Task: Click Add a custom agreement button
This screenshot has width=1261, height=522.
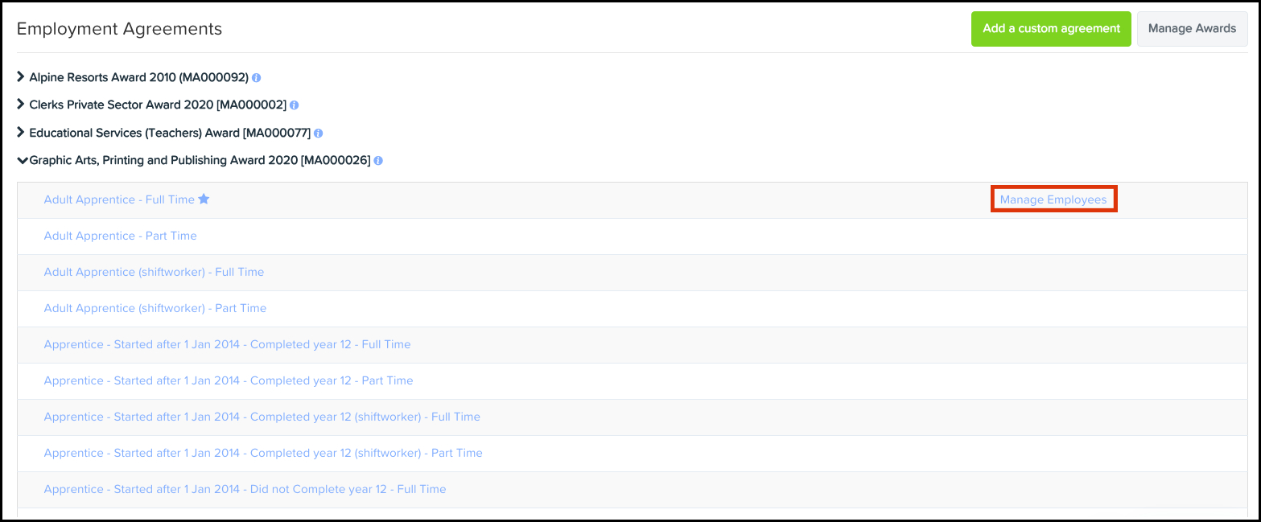Action: [1051, 29]
